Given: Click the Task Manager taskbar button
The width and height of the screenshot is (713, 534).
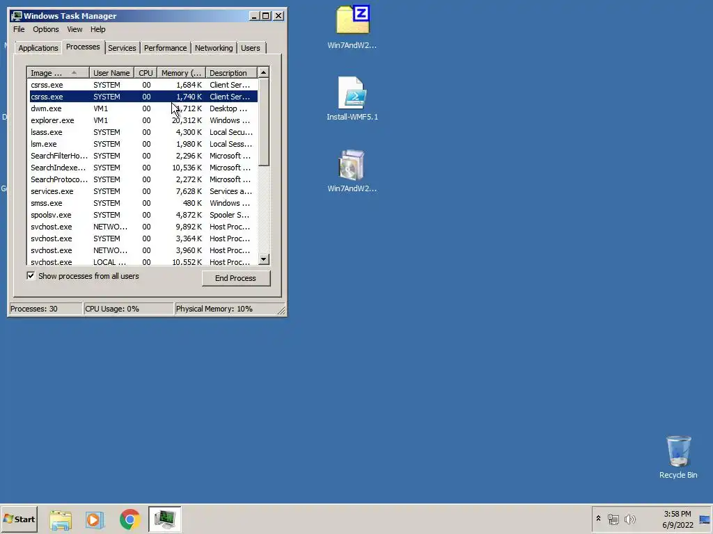Looking at the screenshot, I should (164, 519).
